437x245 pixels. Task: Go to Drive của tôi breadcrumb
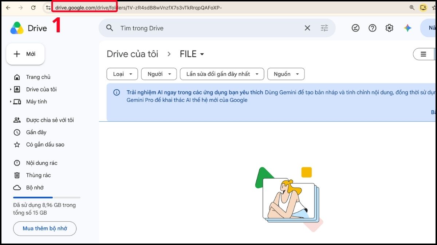pos(133,54)
